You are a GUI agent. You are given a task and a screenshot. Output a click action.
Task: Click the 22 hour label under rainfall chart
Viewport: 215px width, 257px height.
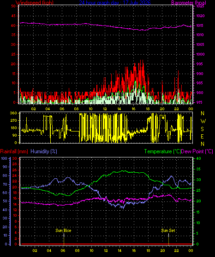click(x=177, y=251)
